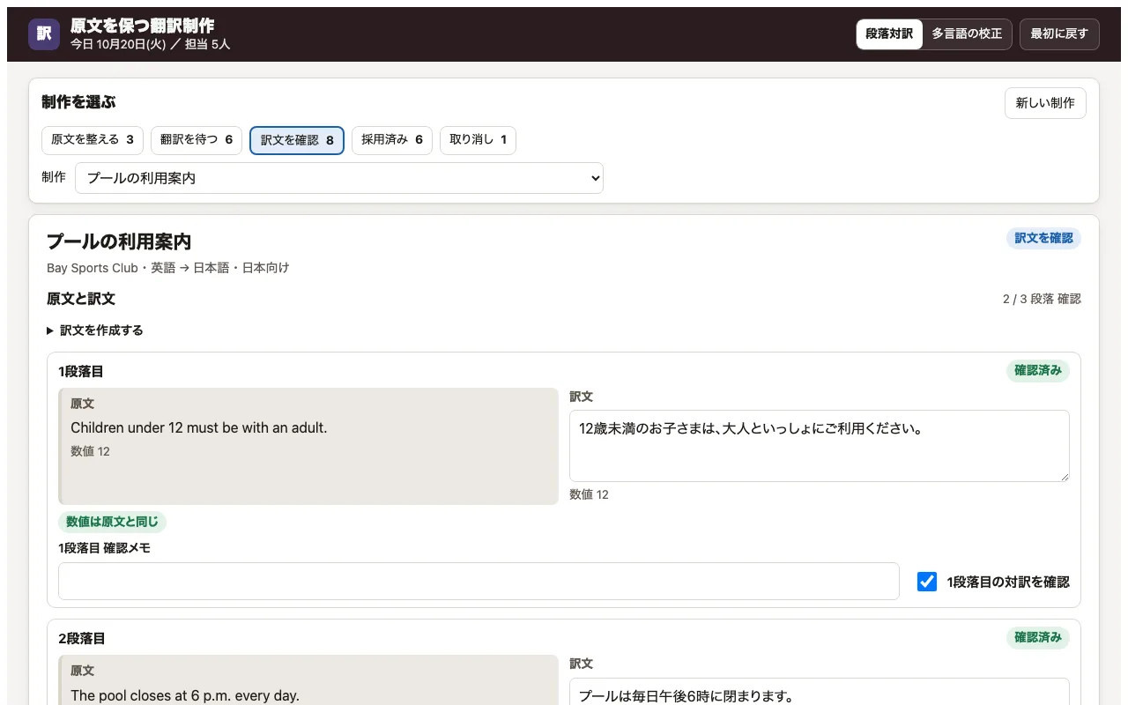Filter by 原文を整える status
This screenshot has width=1128, height=705.
point(93,140)
